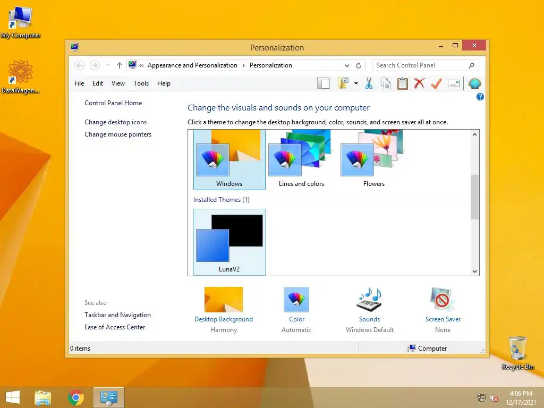Click the Paste clipboard toolbar icon

tap(403, 83)
